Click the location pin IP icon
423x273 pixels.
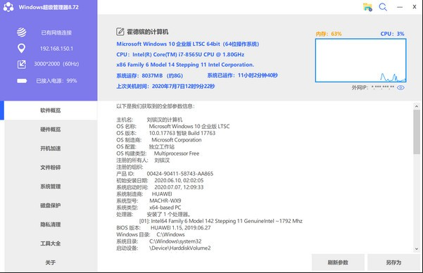coord(21,49)
